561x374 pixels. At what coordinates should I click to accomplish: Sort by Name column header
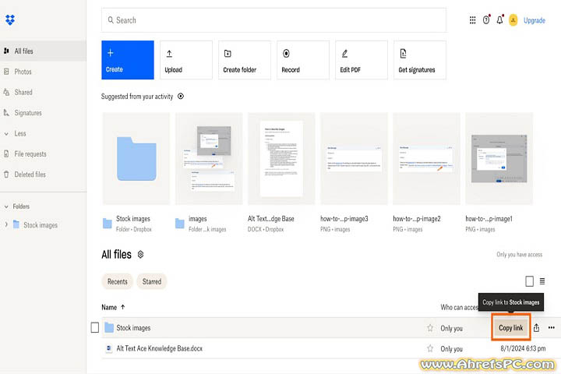click(113, 308)
